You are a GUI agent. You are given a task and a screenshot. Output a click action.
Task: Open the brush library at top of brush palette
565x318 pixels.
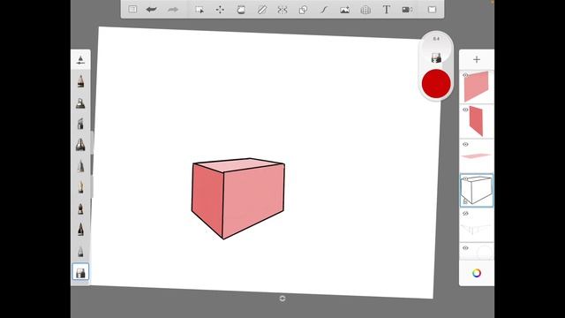coord(80,60)
